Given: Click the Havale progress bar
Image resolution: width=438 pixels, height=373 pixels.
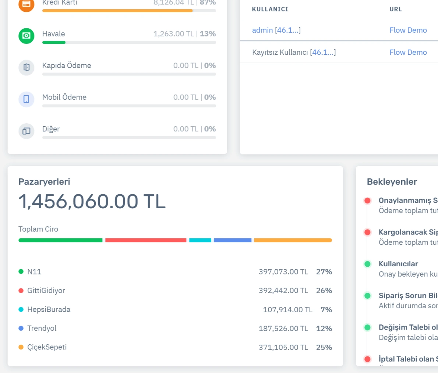Looking at the screenshot, I should [x=129, y=42].
